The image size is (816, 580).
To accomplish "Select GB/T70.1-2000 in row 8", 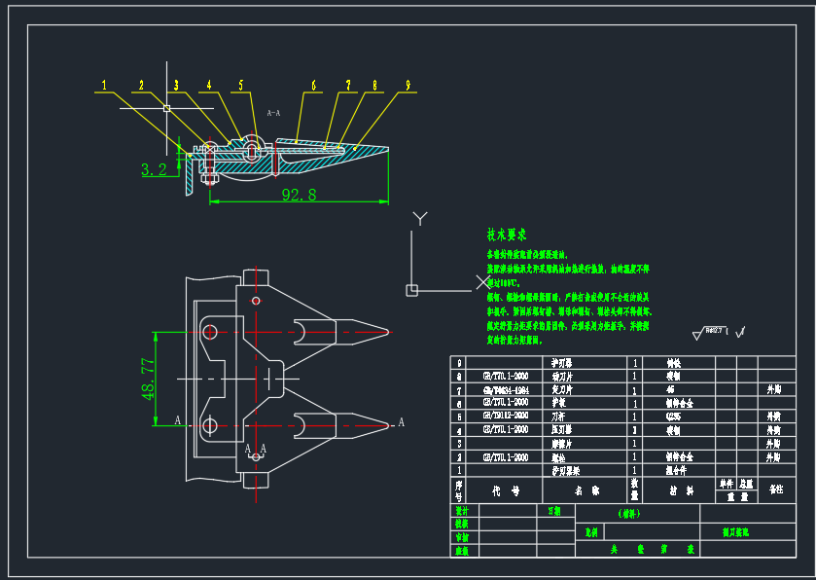I will pyautogui.click(x=506, y=376).
